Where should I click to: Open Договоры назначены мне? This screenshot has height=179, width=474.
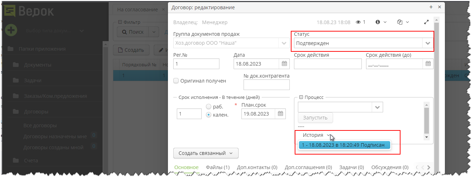coord(55,136)
